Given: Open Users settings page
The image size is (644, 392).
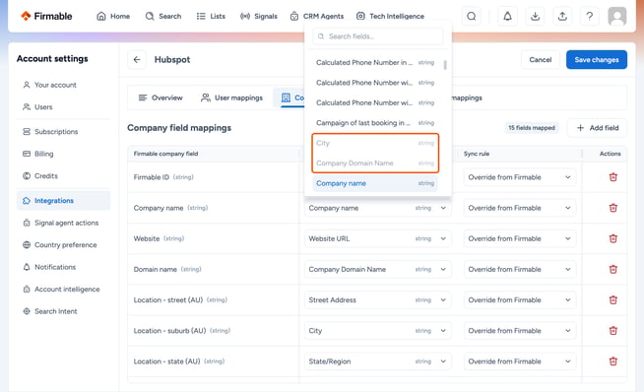Looking at the screenshot, I should (x=64, y=106).
